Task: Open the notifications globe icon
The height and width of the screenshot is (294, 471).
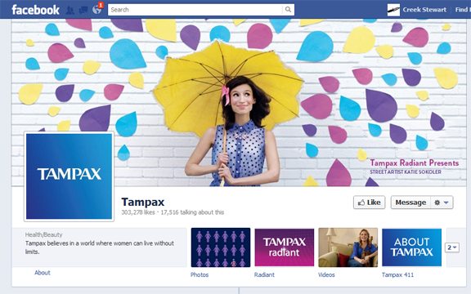Action: point(96,10)
